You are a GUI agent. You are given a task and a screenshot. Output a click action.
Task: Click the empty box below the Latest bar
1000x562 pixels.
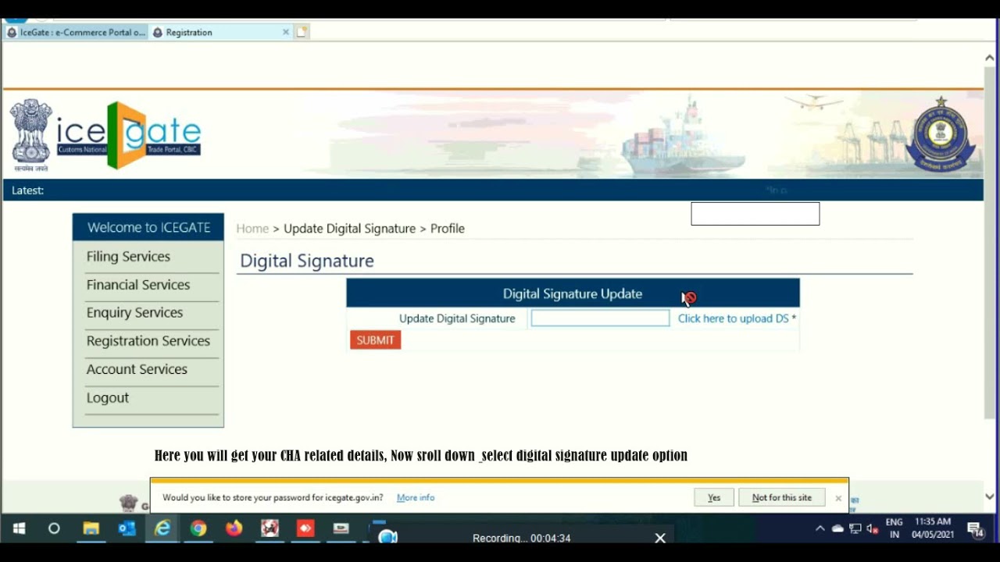click(755, 214)
